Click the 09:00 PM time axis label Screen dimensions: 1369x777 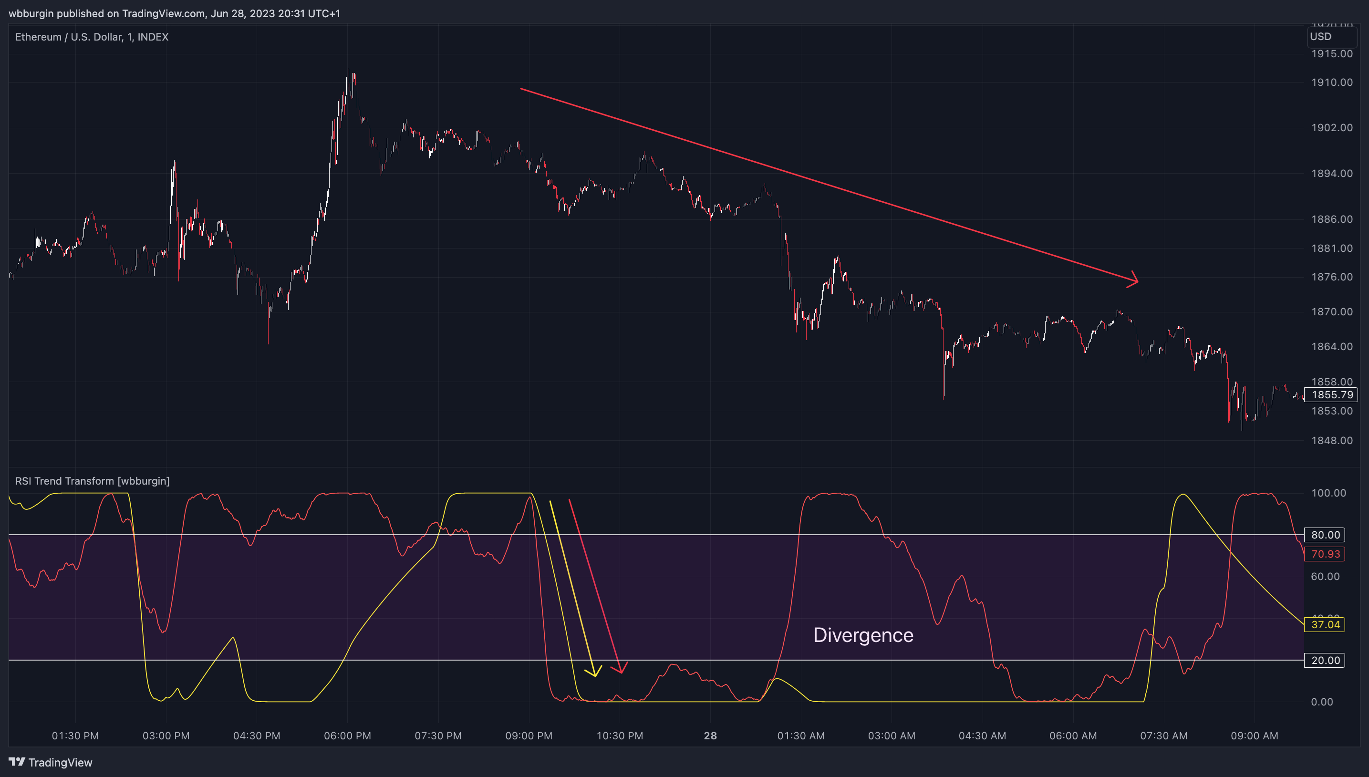pyautogui.click(x=529, y=736)
